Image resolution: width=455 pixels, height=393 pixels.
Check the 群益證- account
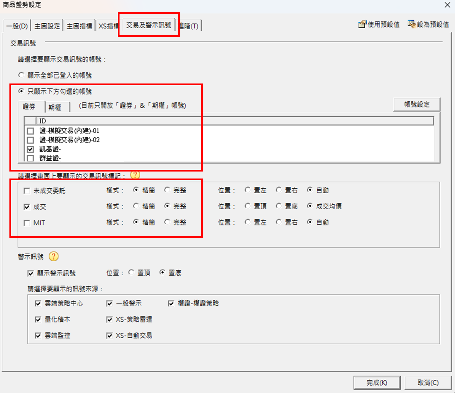point(30,158)
